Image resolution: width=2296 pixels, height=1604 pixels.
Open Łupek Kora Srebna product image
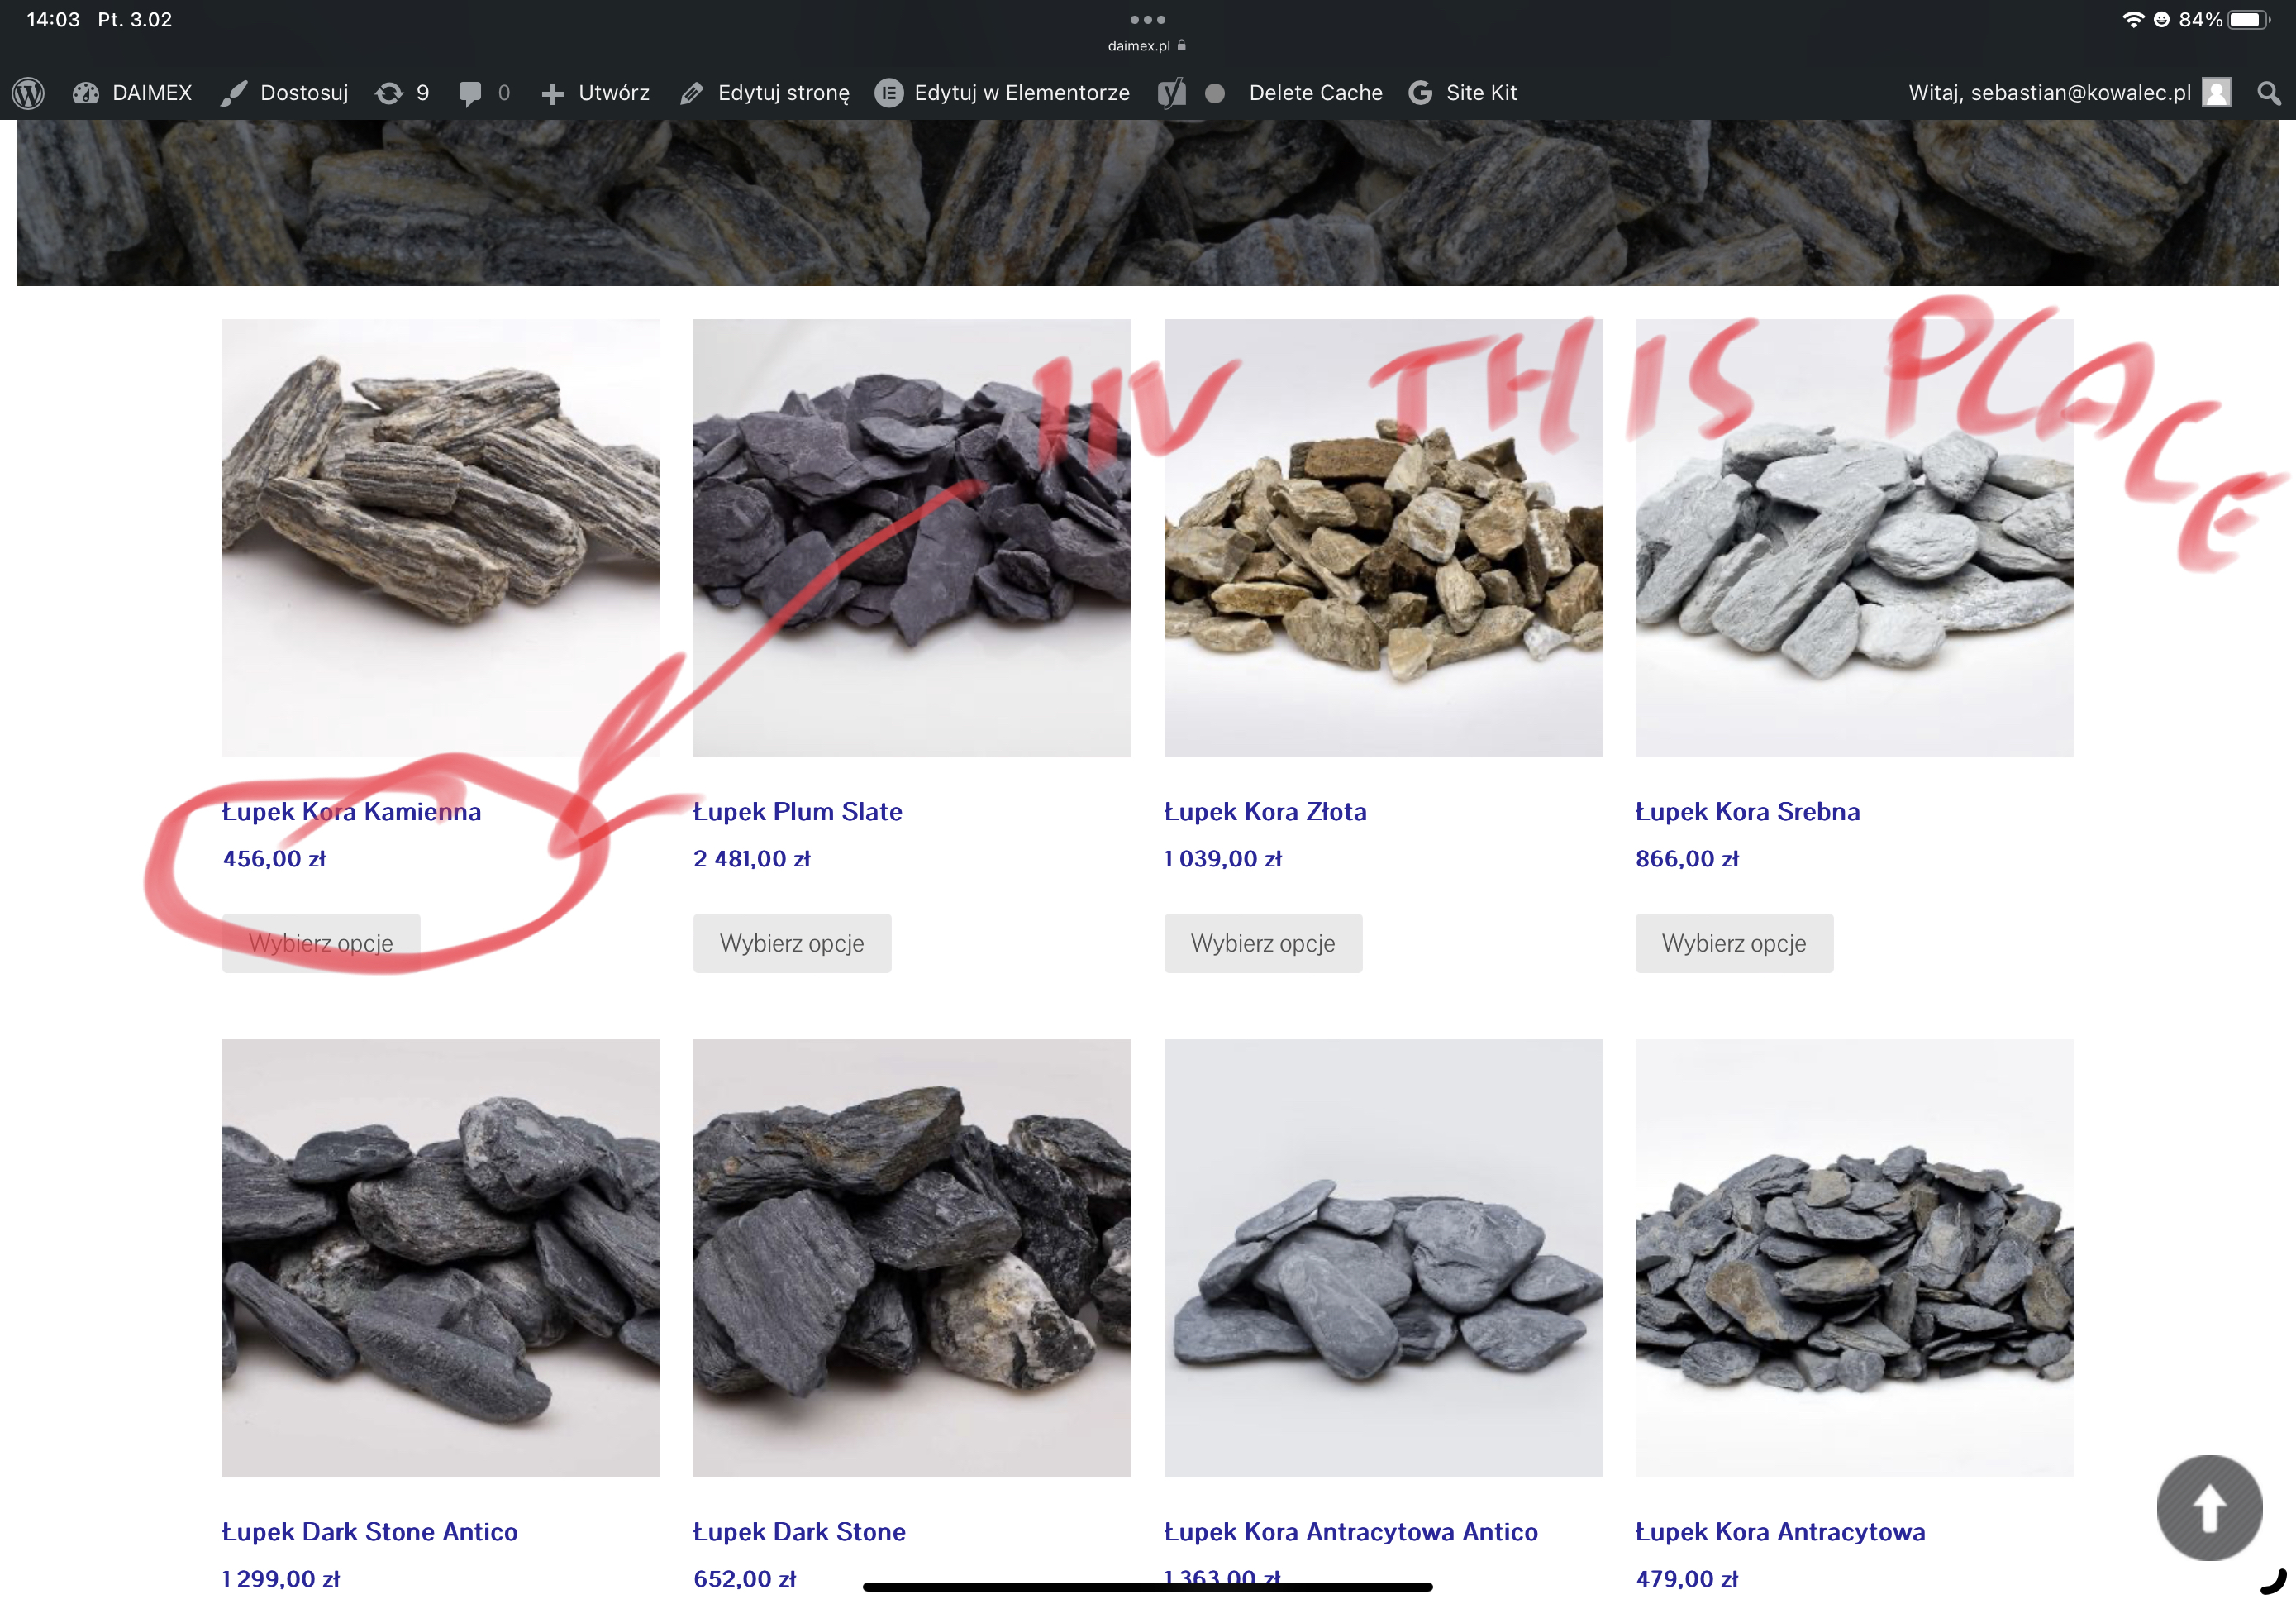pos(1854,537)
